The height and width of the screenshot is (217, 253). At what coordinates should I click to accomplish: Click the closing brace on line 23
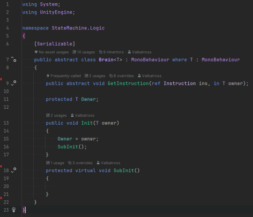[24, 210]
